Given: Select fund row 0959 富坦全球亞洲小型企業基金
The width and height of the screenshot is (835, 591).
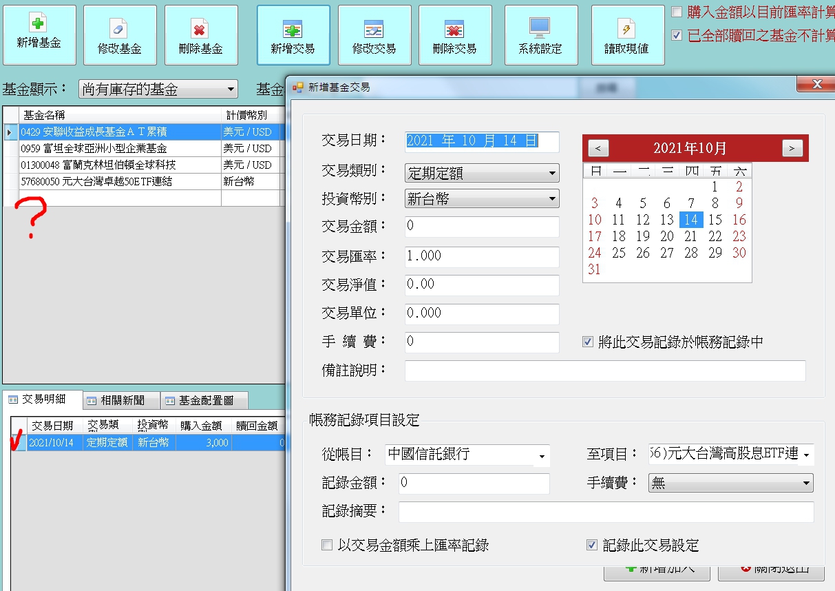Looking at the screenshot, I should 145,148.
